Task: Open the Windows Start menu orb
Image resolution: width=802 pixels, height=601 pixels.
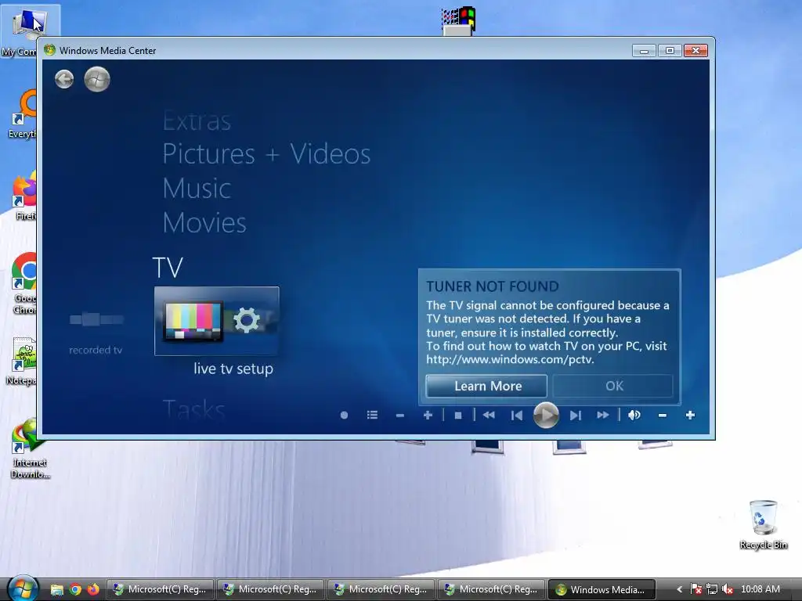Action: [x=23, y=588]
